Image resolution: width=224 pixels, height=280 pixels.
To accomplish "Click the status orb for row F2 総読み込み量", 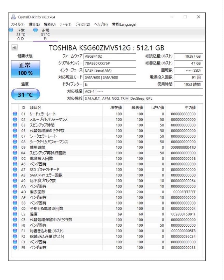I will click(15, 236).
